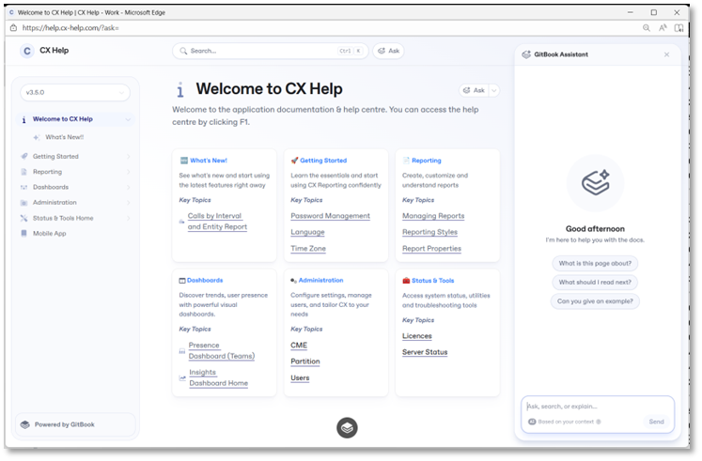Image resolution: width=702 pixels, height=461 pixels.
Task: Expand the Administration sidebar section chevron
Action: [128, 203]
